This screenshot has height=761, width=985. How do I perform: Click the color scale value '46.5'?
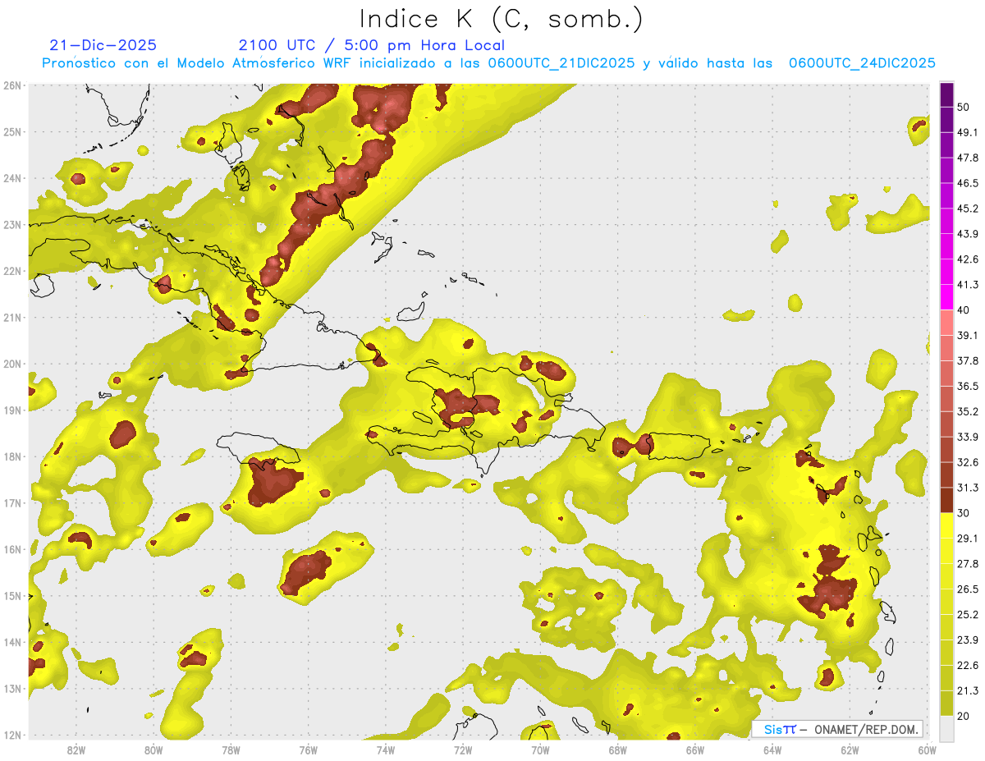[967, 183]
